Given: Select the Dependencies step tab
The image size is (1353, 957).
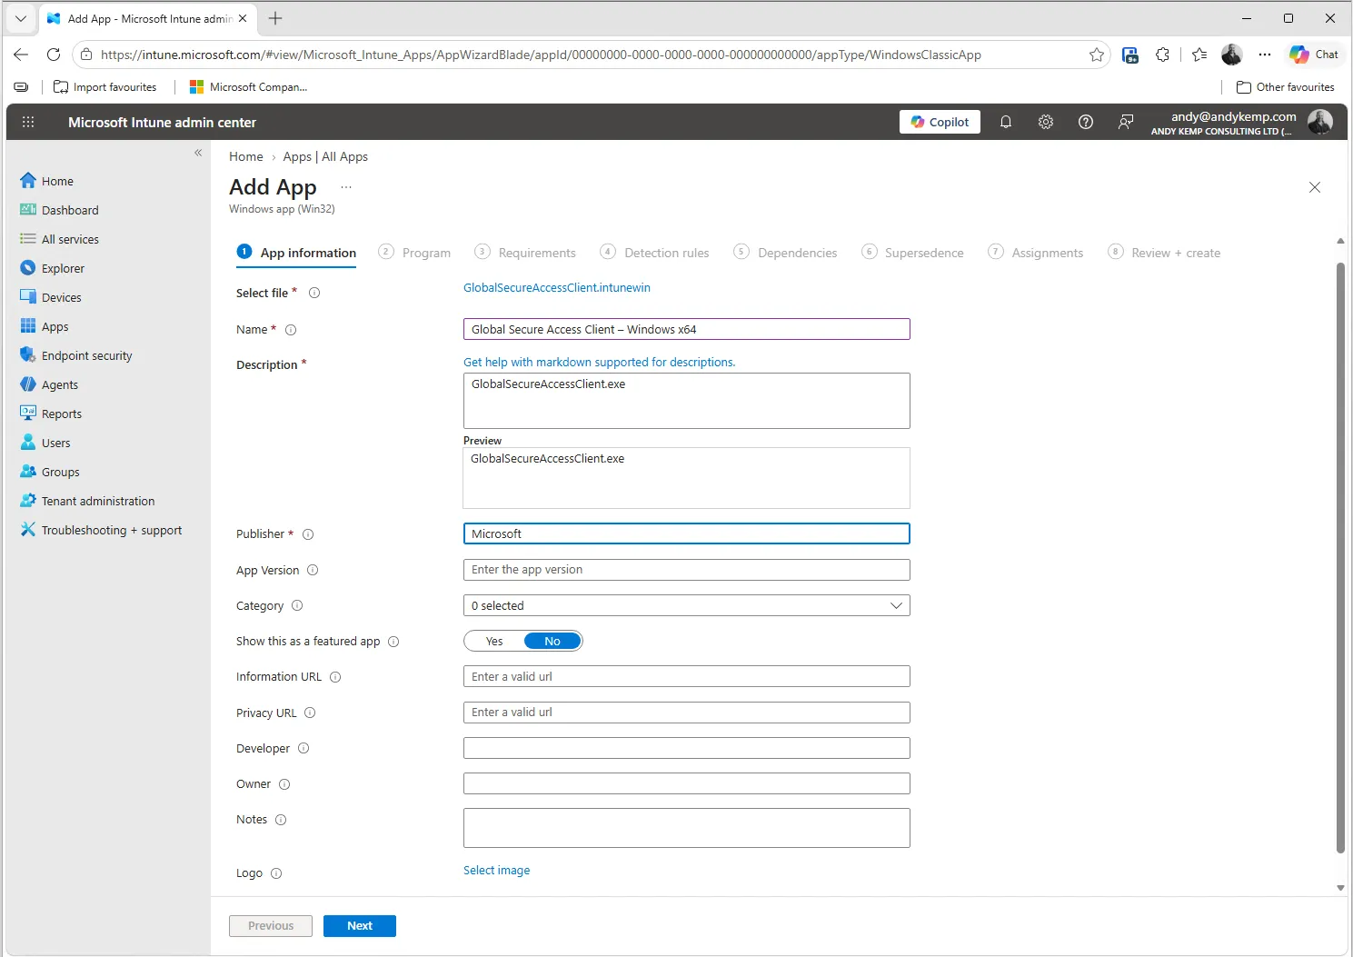Looking at the screenshot, I should click(786, 253).
